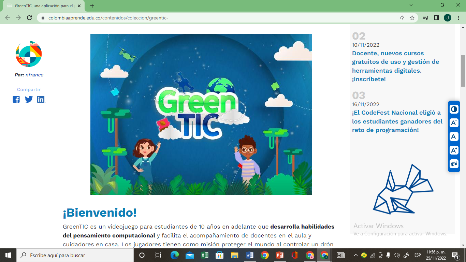Share this page from address bar

401,18
